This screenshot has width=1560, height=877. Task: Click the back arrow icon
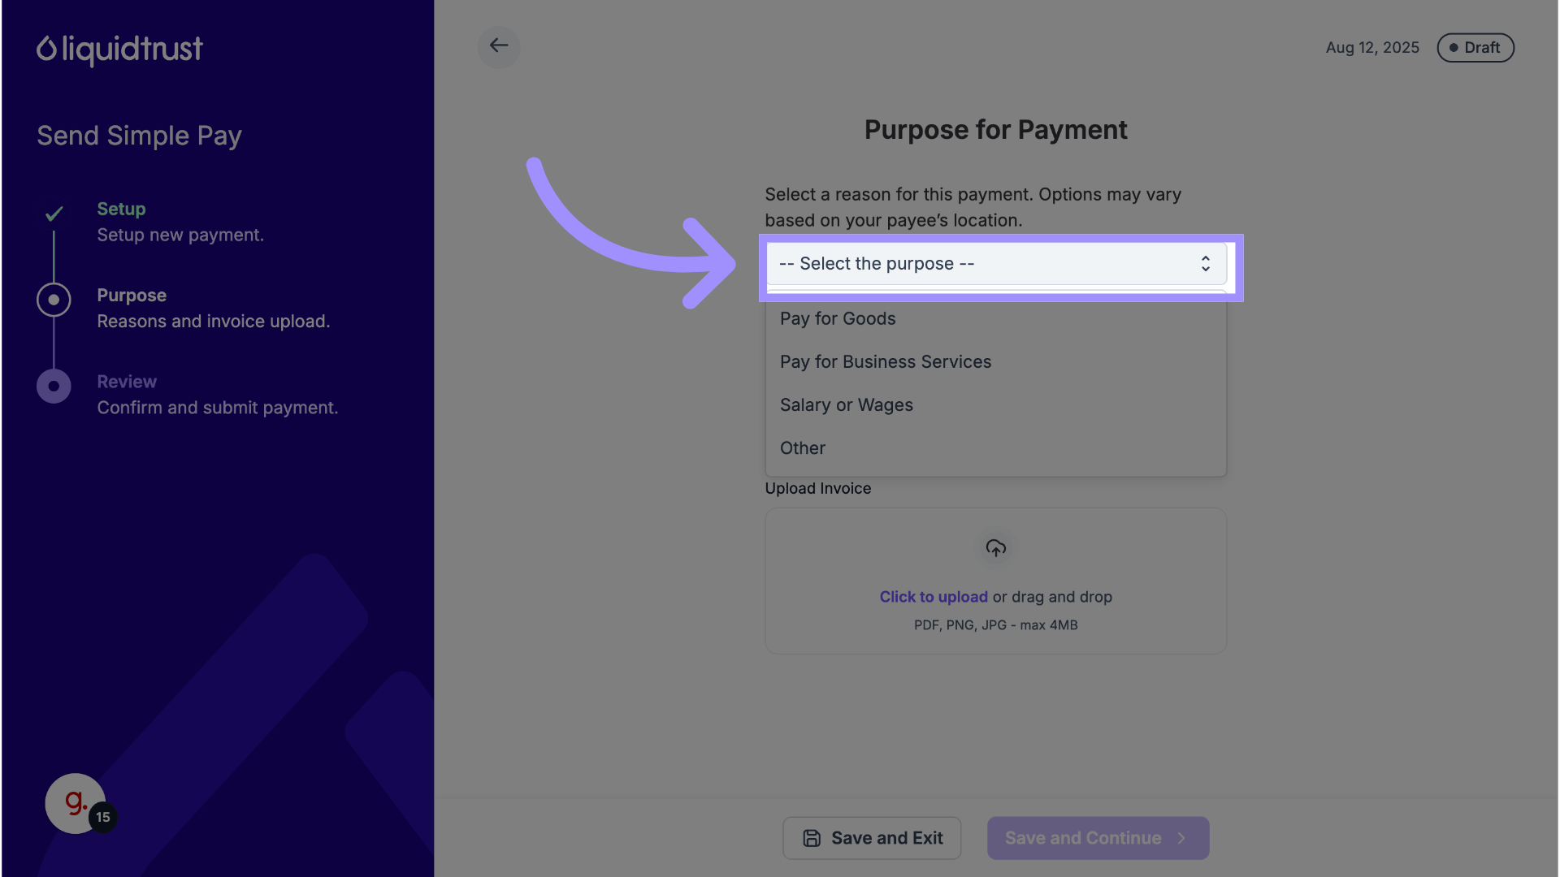(499, 46)
